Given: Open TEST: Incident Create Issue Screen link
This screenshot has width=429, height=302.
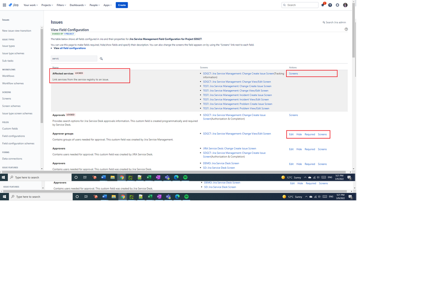Looking at the screenshot, I should coord(237,95).
